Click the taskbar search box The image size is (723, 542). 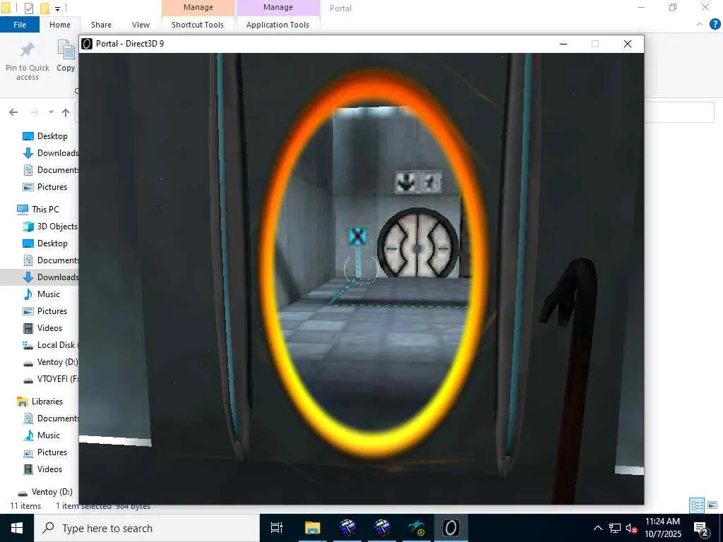click(x=147, y=528)
